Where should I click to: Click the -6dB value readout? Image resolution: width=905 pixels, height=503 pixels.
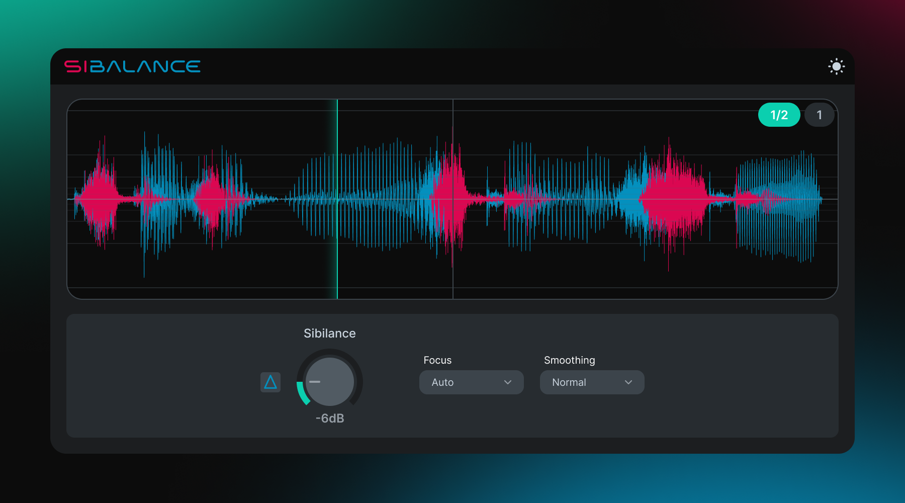click(330, 418)
